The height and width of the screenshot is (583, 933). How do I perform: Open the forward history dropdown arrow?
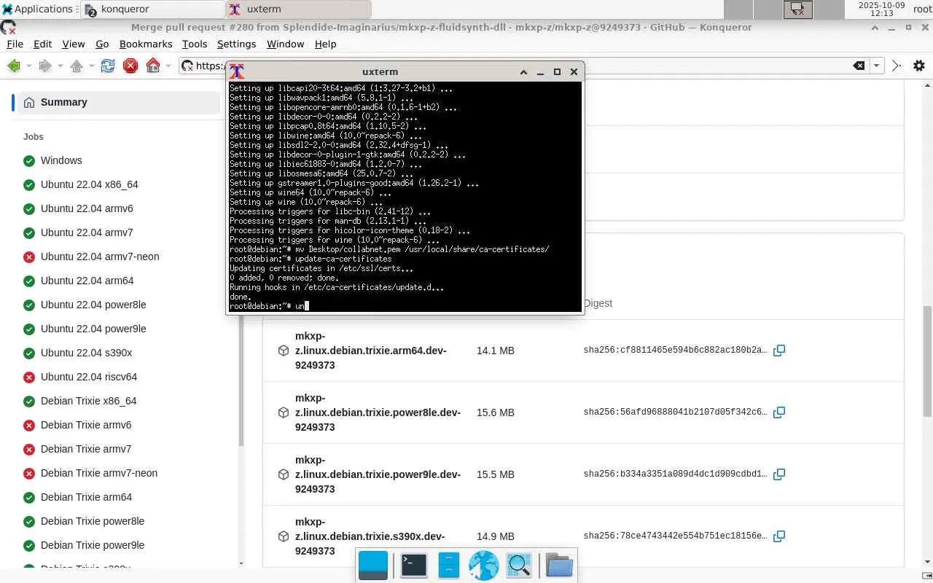pyautogui.click(x=60, y=66)
